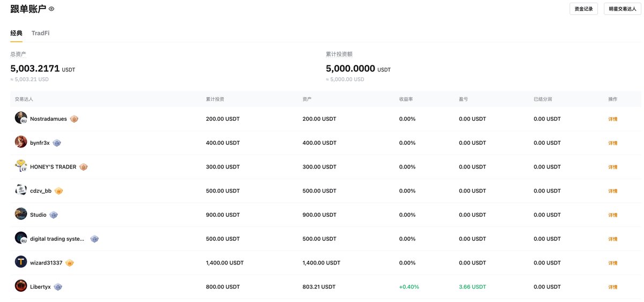
Task: Open 详情 for Nostradamues
Action: tap(612, 119)
